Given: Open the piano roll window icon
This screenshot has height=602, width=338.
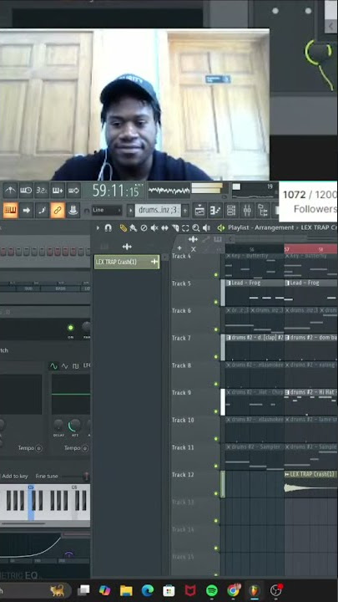Looking at the screenshot, I should point(215,211).
